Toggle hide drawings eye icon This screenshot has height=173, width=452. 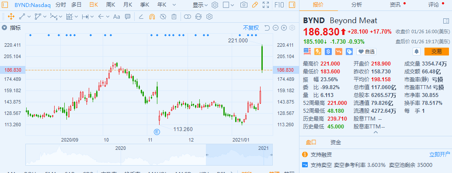click(x=163, y=17)
